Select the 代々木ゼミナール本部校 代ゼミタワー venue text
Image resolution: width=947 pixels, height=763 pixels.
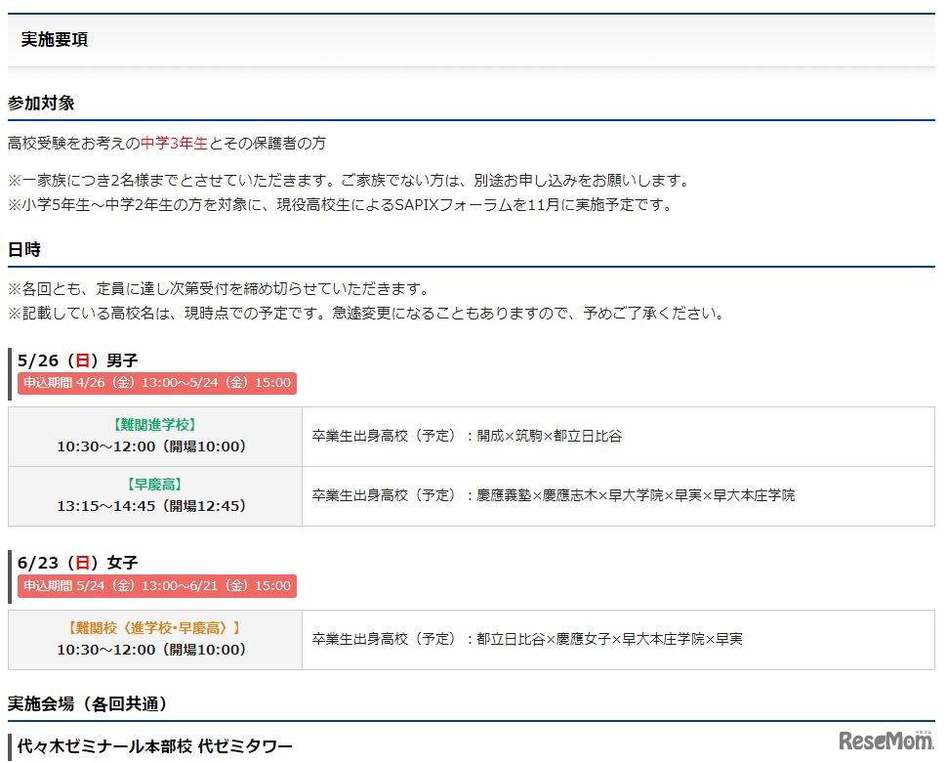pos(156,745)
